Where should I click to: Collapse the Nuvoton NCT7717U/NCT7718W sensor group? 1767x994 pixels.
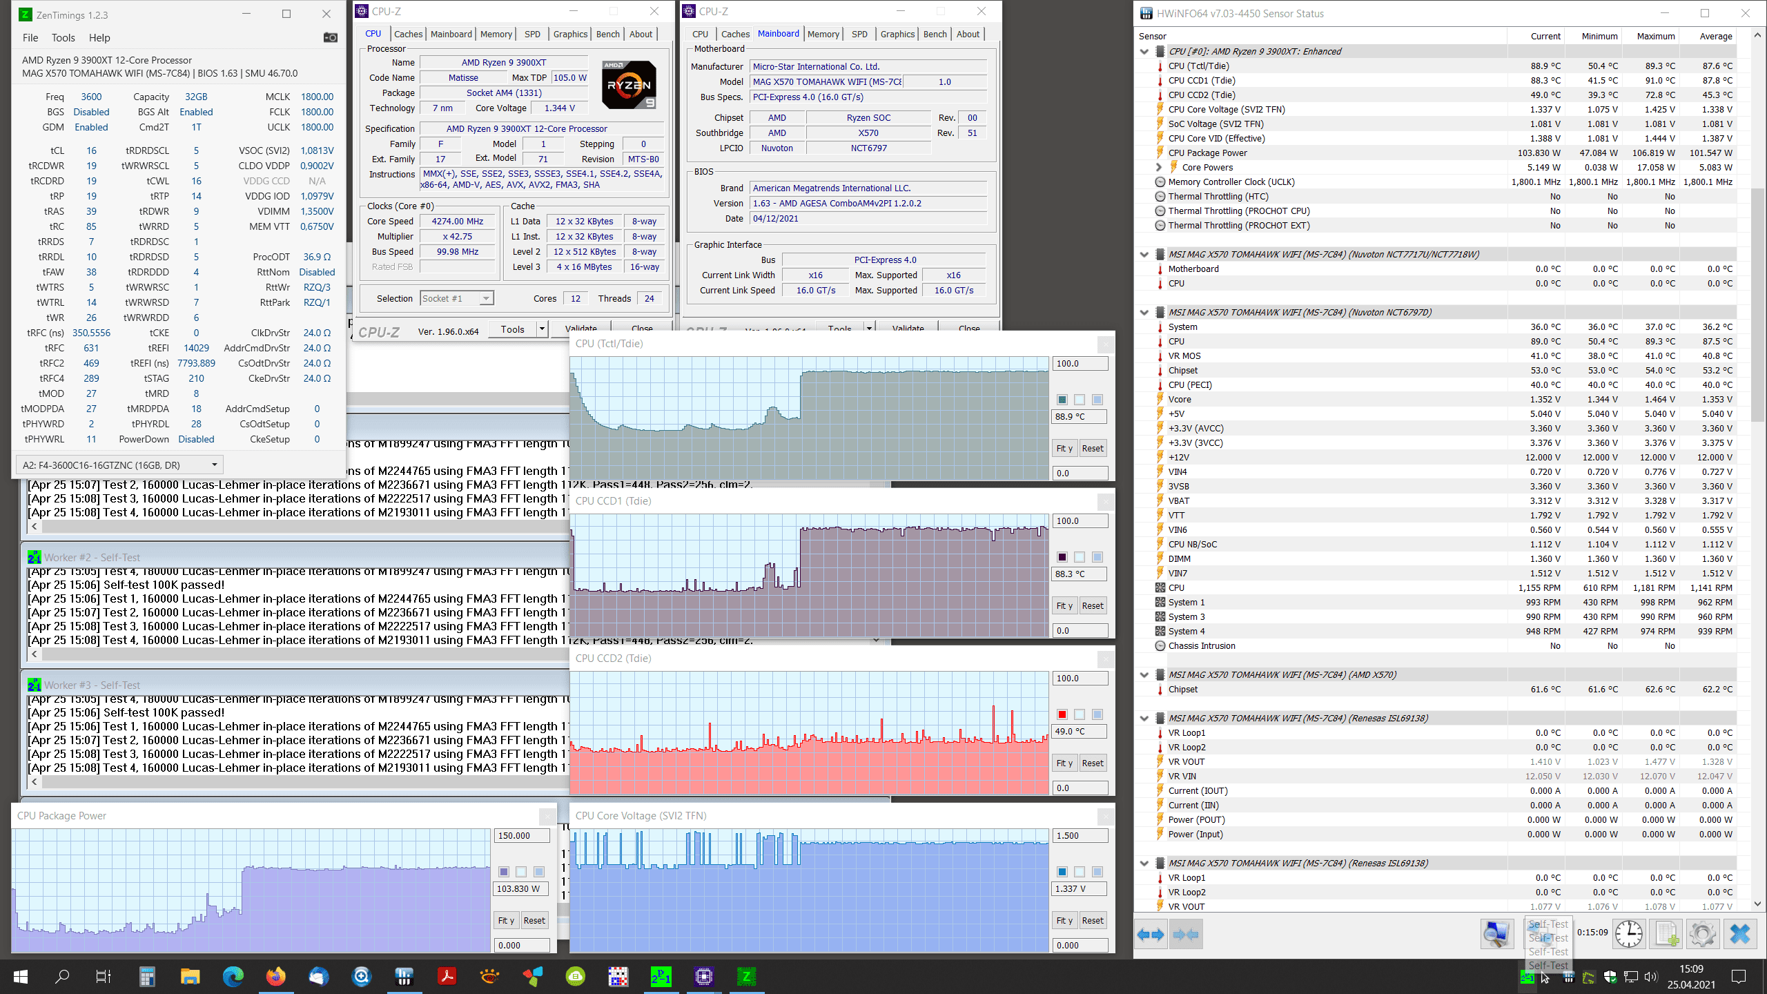coord(1144,255)
